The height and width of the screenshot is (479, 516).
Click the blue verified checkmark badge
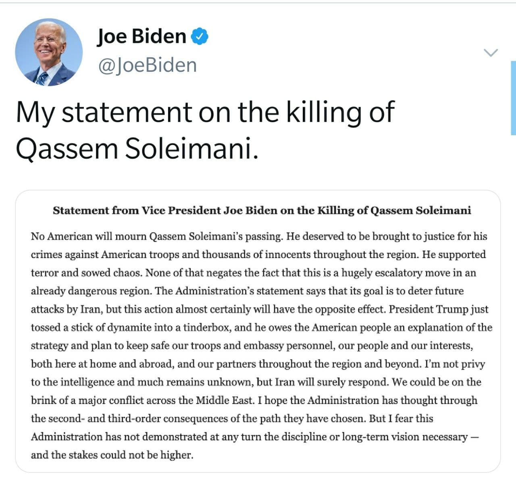coord(199,36)
